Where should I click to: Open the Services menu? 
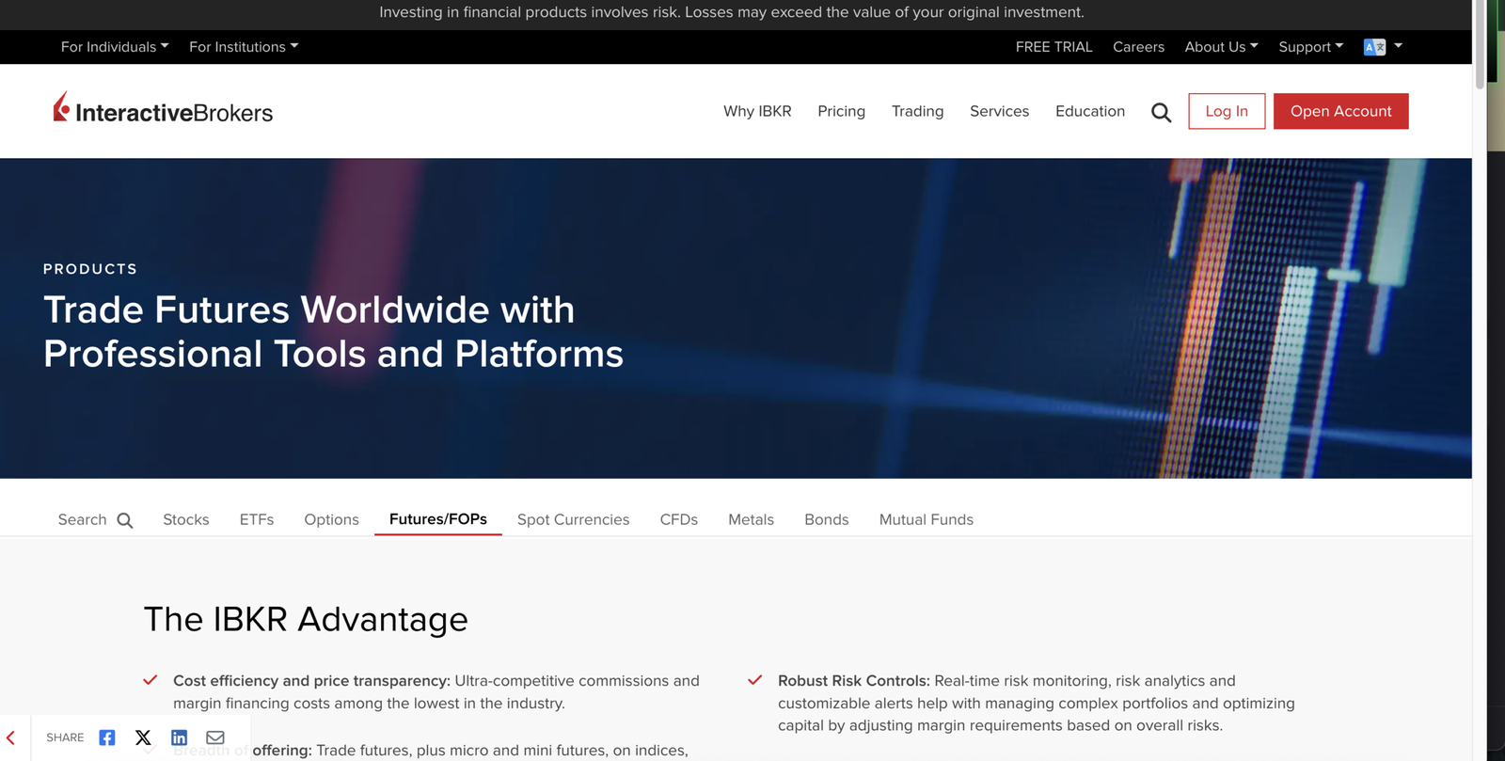999,111
